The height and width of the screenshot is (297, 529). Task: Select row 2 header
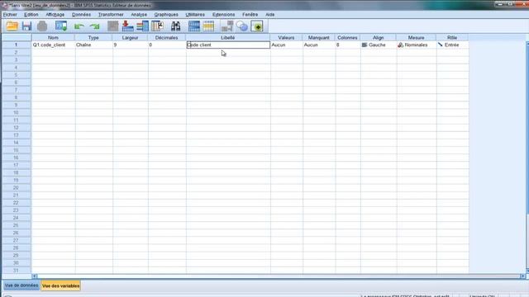coord(17,52)
